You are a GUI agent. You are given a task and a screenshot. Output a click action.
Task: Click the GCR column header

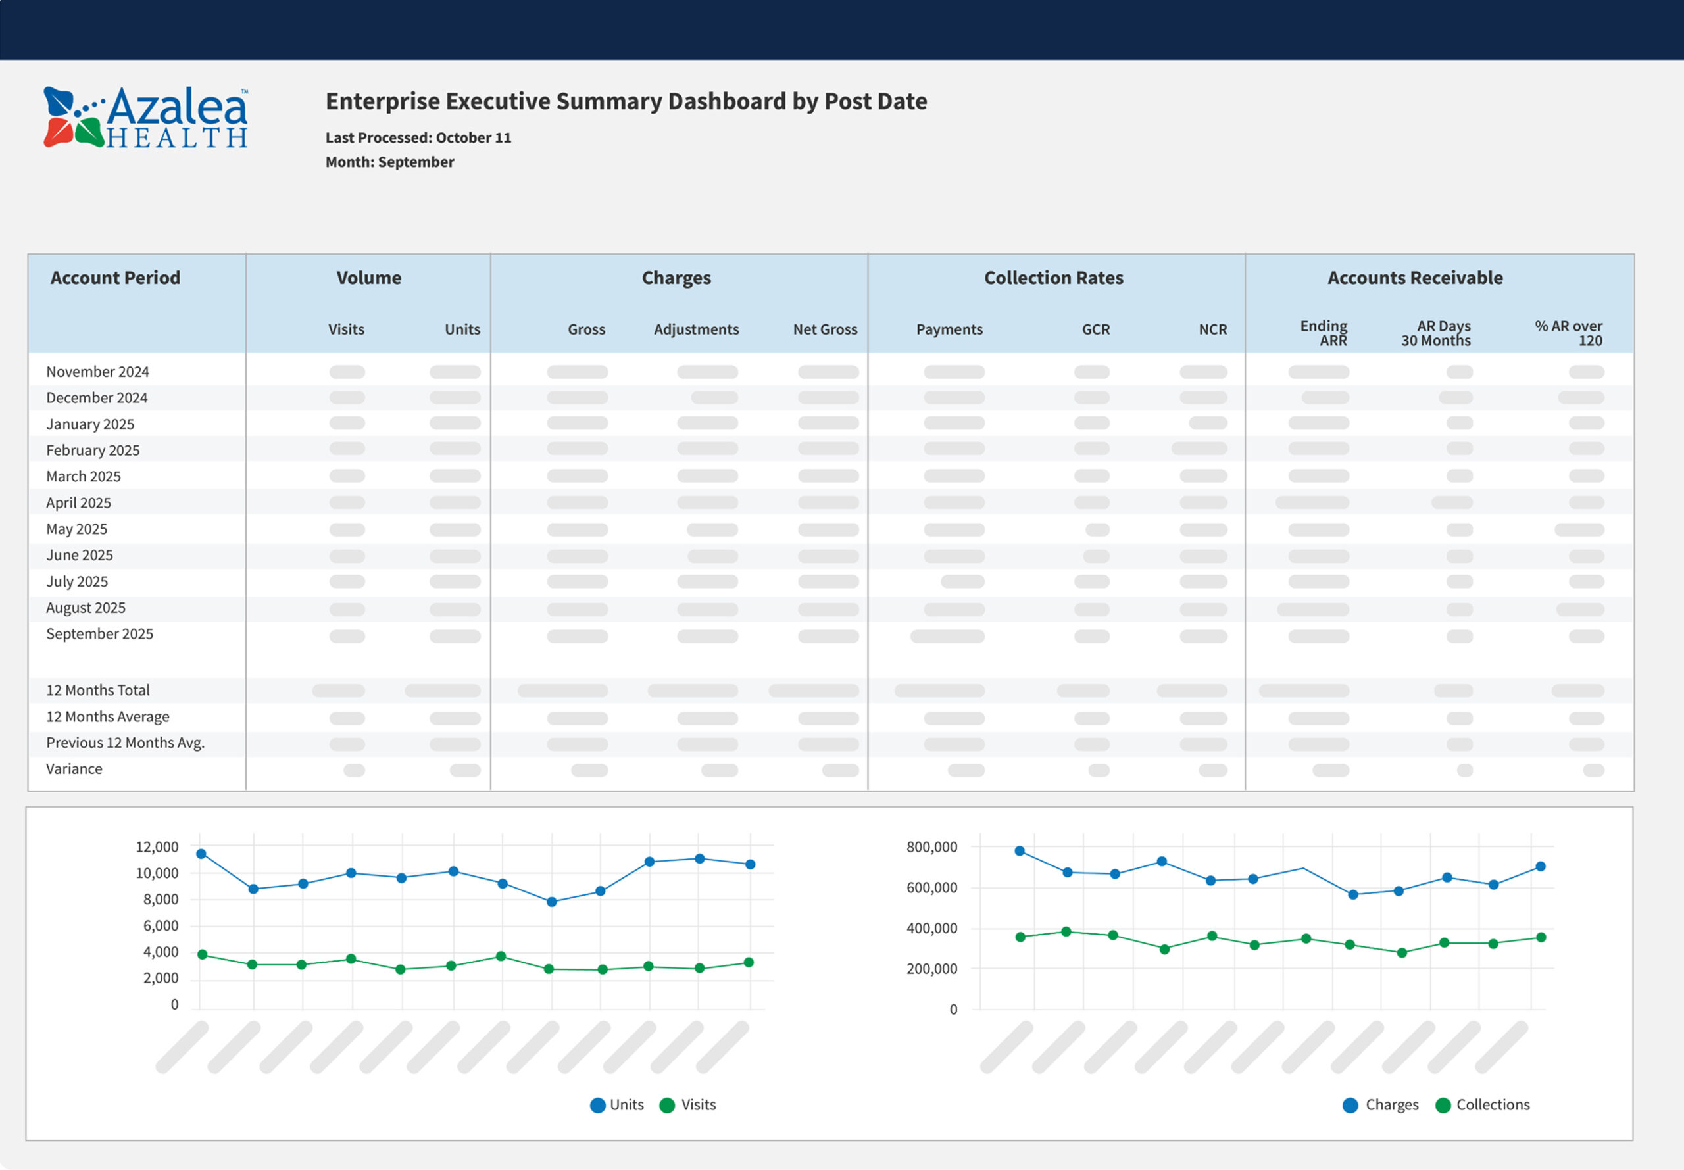click(x=1095, y=330)
